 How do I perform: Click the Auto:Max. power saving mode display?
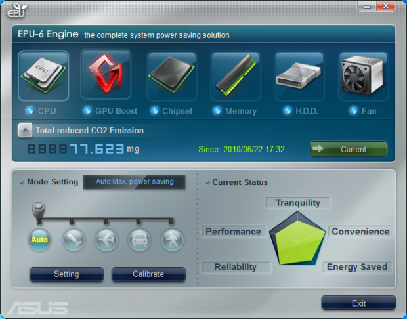click(135, 182)
